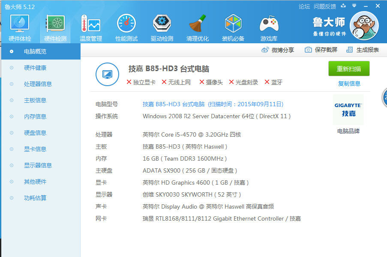Click the 英特尔 Core i5-4570 processor value
Viewport: 387px width, 257px height.
click(192, 134)
